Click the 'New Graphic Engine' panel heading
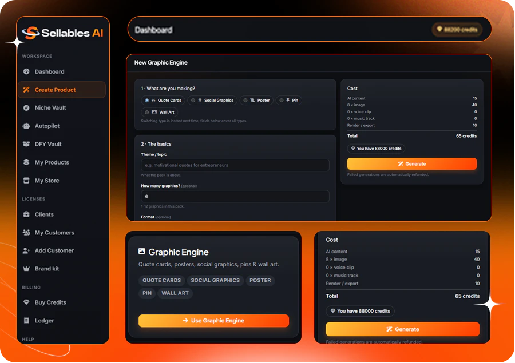515x363 pixels. [161, 62]
